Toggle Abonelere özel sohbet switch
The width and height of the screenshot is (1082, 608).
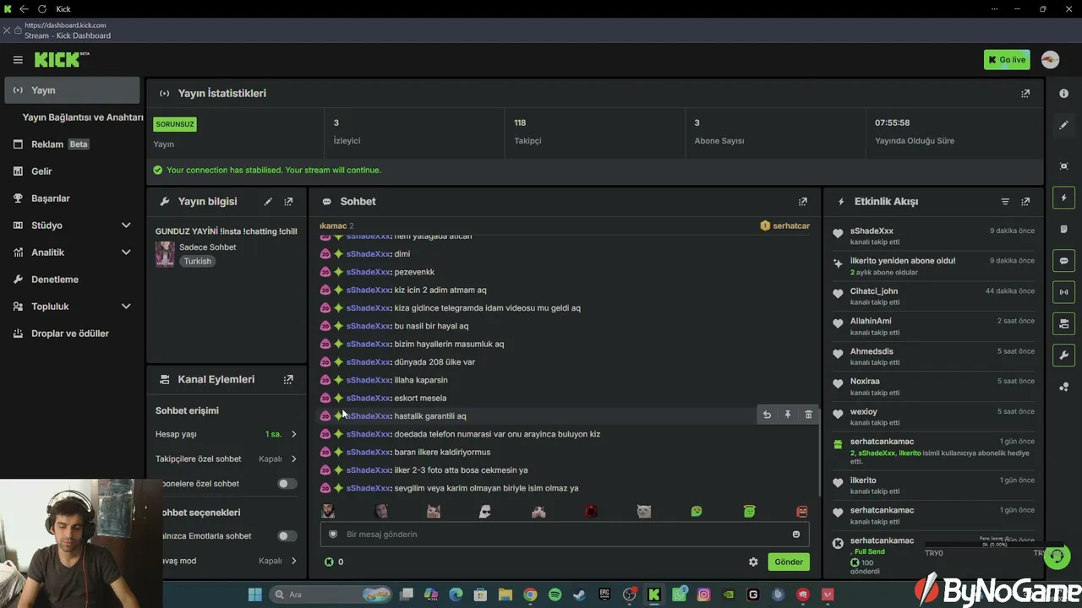point(287,484)
